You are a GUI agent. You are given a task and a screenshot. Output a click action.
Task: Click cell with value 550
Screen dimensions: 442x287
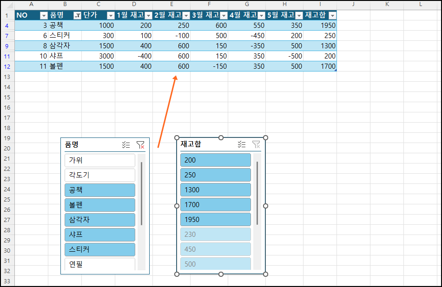247,26
